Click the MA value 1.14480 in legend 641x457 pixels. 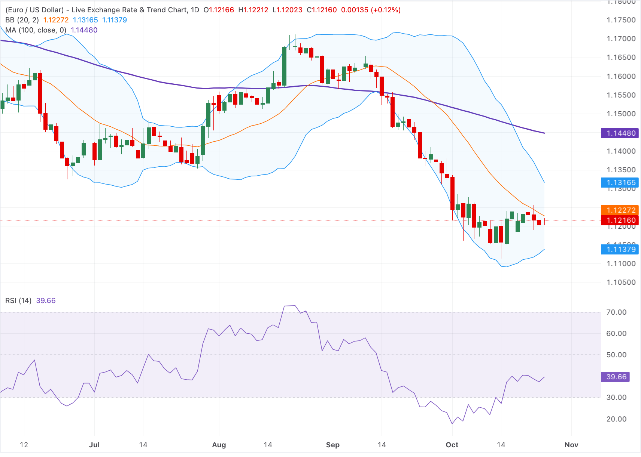coord(84,30)
